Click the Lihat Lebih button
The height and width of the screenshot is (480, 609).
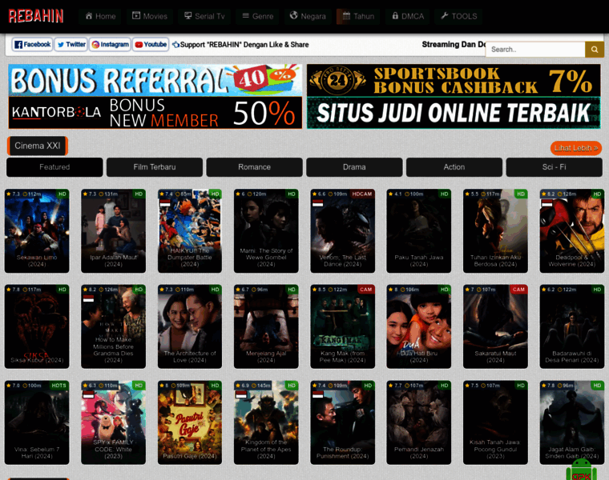575,148
